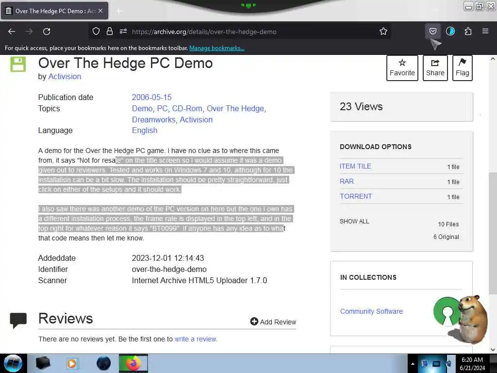Open the Extensions puzzle-piece menu
497x373 pixels.
click(468, 31)
